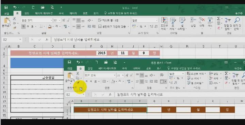Click Open folder icon in back window toolbar
This screenshot has height=125, width=245.
(x=43, y=7)
